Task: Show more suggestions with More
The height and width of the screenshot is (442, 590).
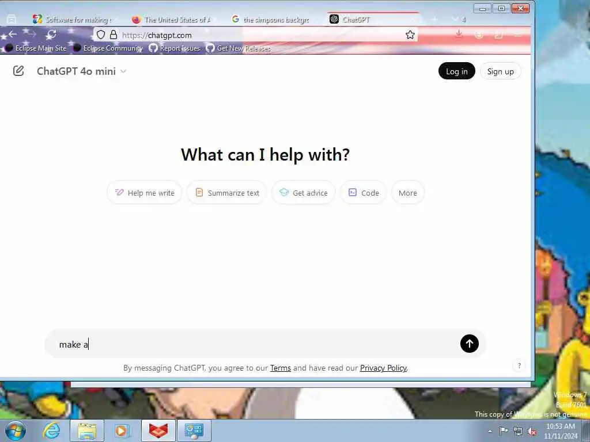Action: pos(407,193)
